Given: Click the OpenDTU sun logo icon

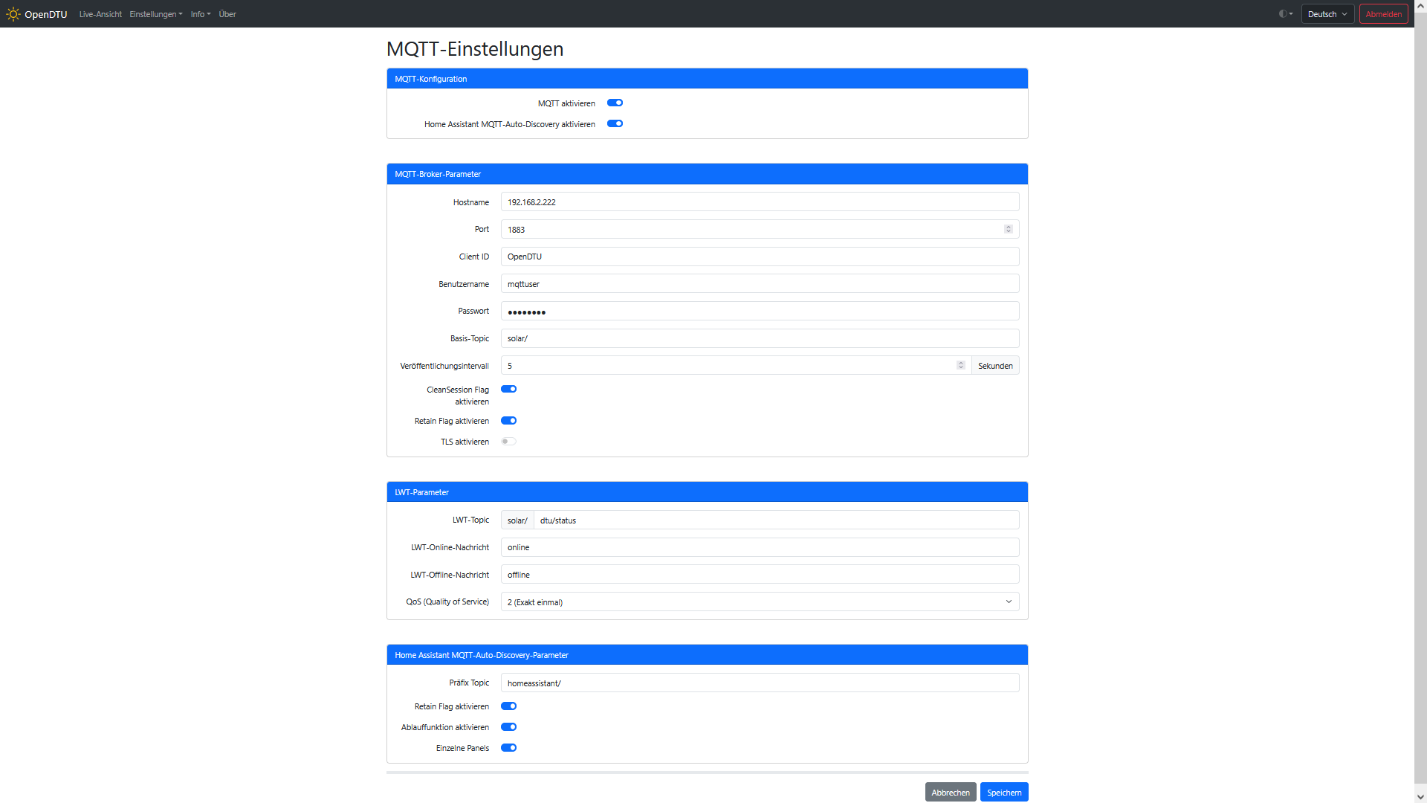Looking at the screenshot, I should coord(13,14).
